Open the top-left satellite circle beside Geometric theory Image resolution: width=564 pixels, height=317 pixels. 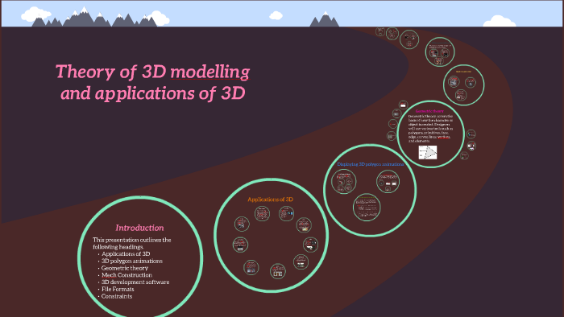tap(403, 105)
